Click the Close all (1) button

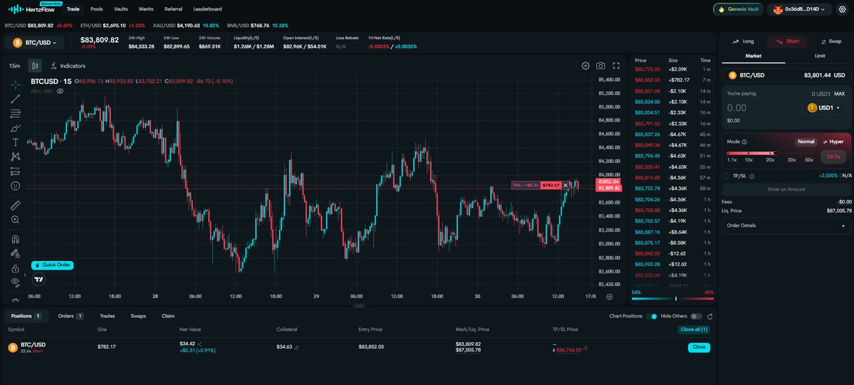[x=695, y=329]
